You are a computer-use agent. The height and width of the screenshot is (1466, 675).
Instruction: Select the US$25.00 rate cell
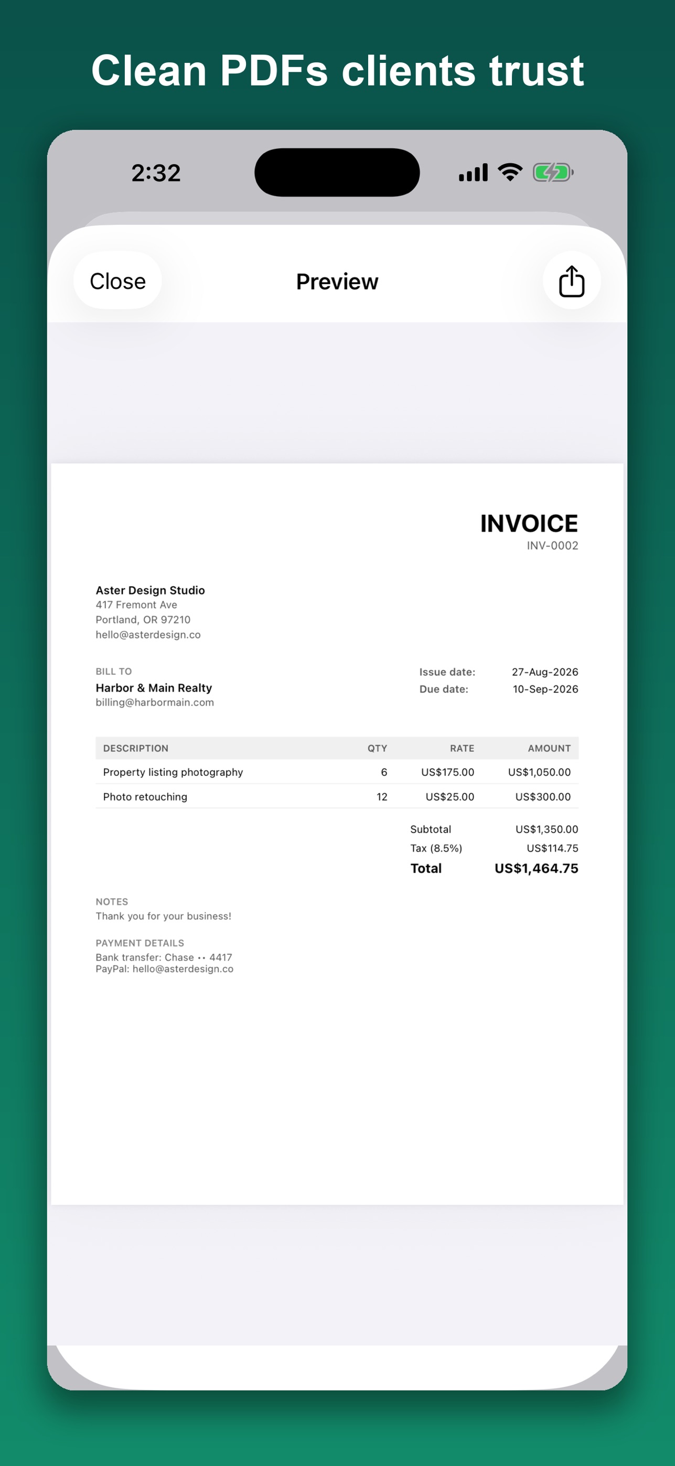(x=449, y=797)
